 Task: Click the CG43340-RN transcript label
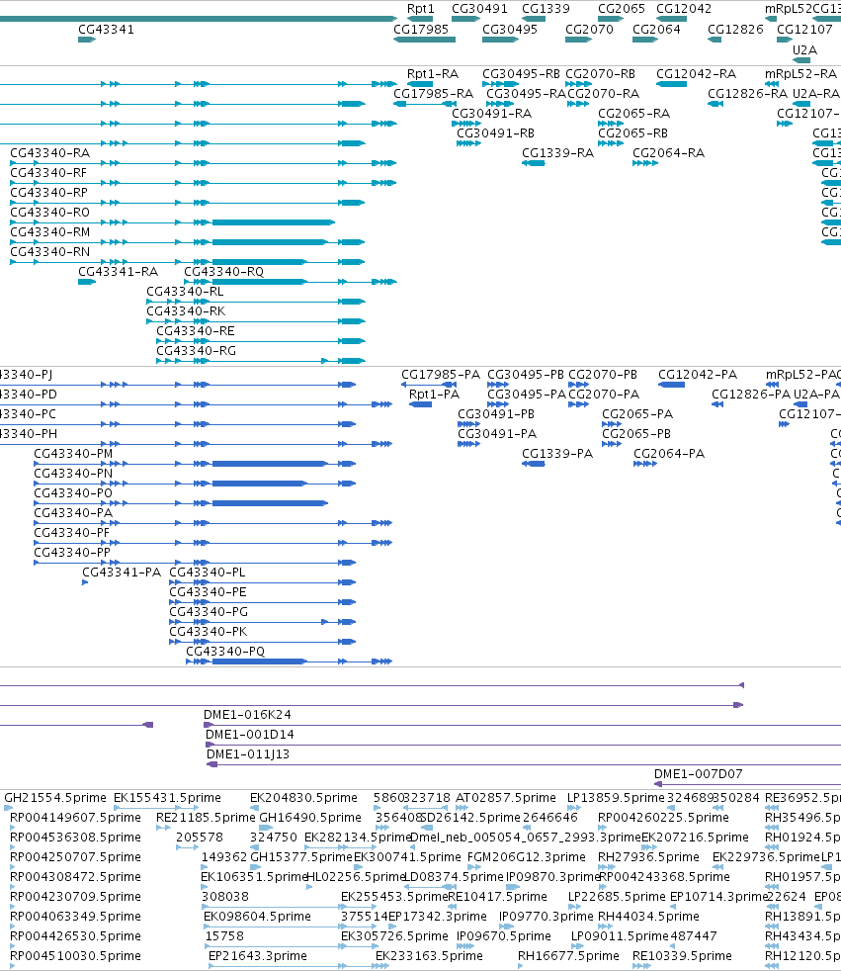(50, 252)
